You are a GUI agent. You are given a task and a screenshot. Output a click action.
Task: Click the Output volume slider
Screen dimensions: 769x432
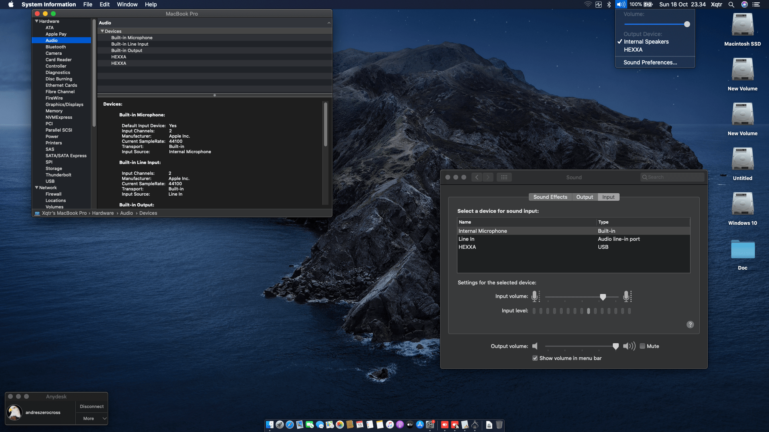pyautogui.click(x=582, y=346)
